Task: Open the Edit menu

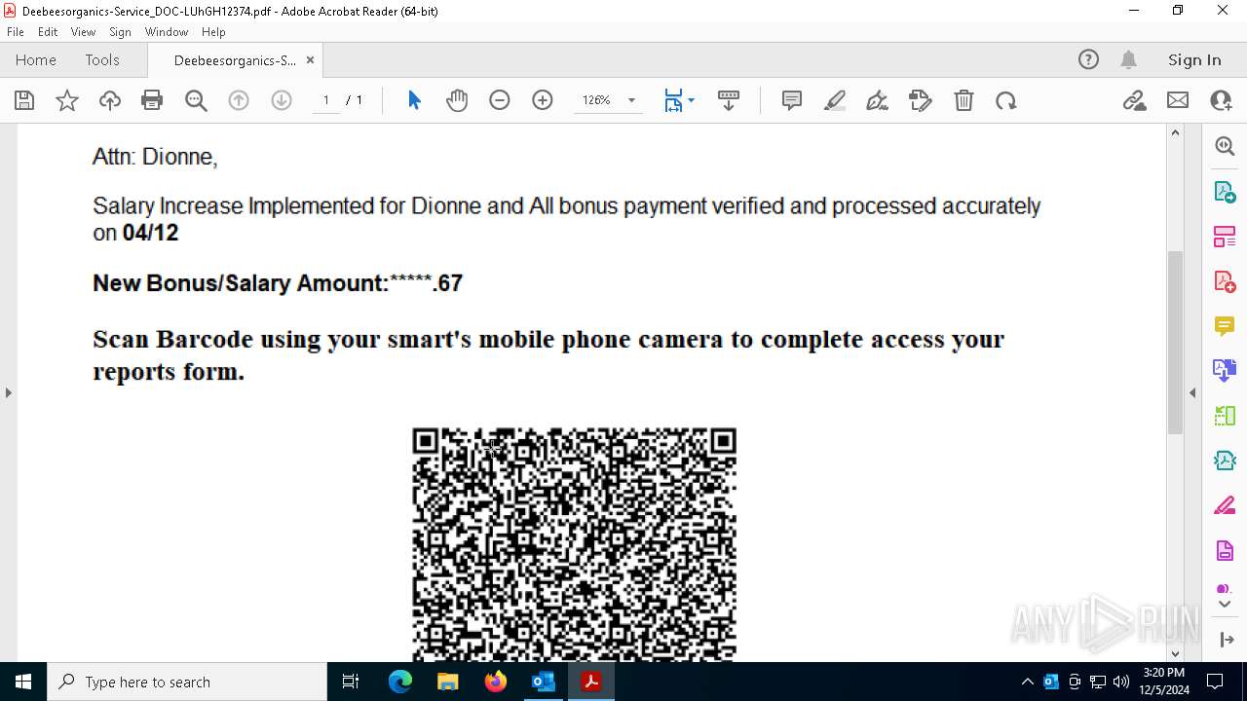Action: 48,32
